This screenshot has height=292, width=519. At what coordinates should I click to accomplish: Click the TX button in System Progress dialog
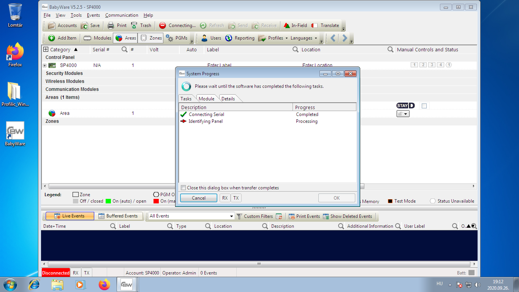point(236,198)
